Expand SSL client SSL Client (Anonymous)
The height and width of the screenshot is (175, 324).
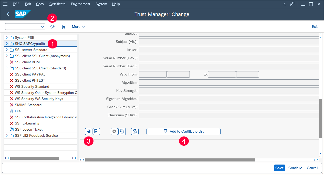tap(7, 56)
